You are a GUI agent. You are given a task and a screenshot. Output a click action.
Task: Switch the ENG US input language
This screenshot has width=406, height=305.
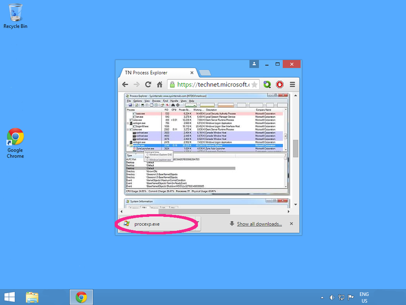tap(364, 297)
